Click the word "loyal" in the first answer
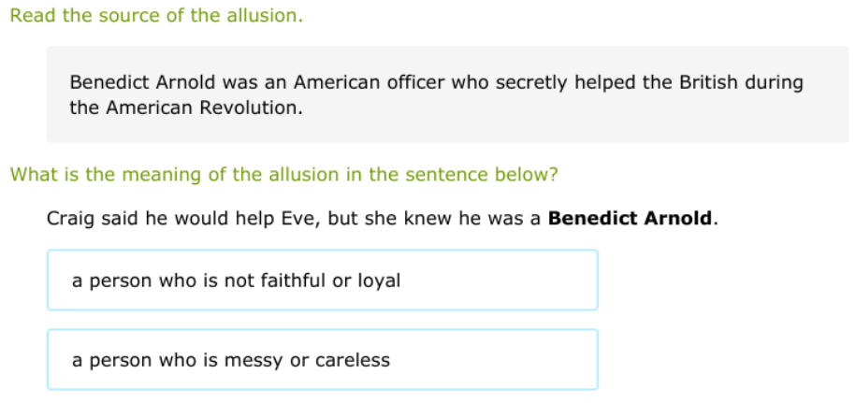 click(379, 281)
